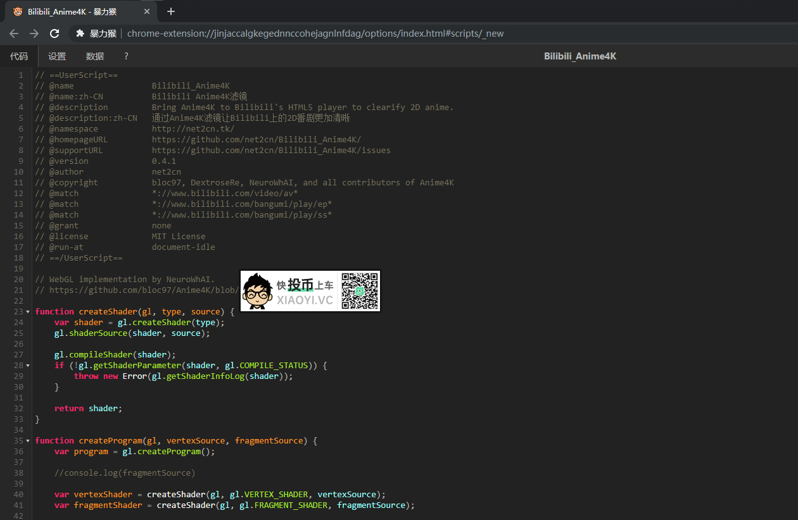Click the puzzle-piece extension icon in the address bar
798x520 pixels.
80,34
